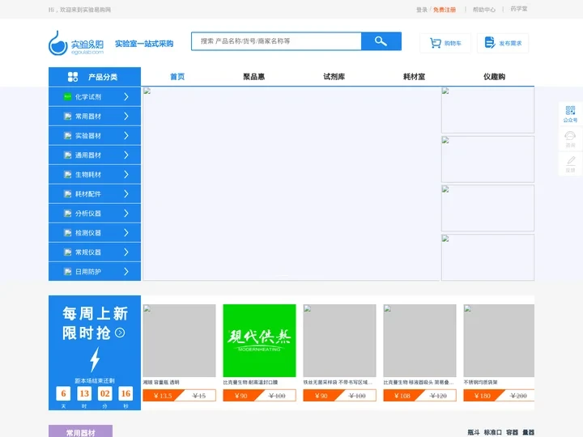Open the 药学堂 link

pyautogui.click(x=519, y=9)
